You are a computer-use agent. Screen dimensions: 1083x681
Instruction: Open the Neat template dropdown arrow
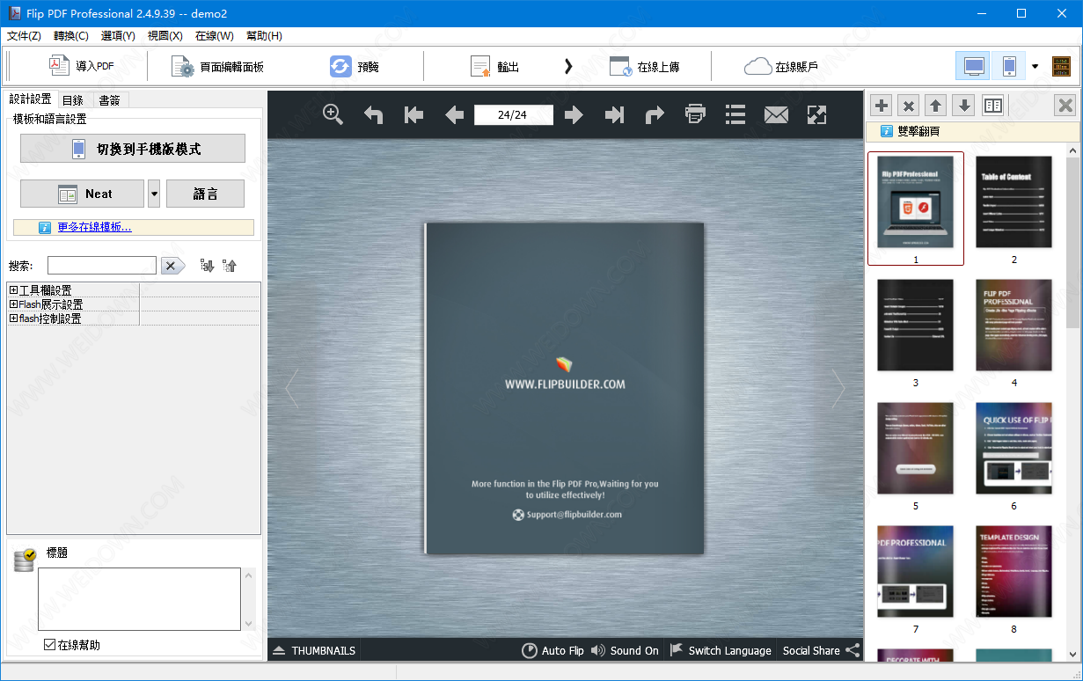(x=154, y=194)
